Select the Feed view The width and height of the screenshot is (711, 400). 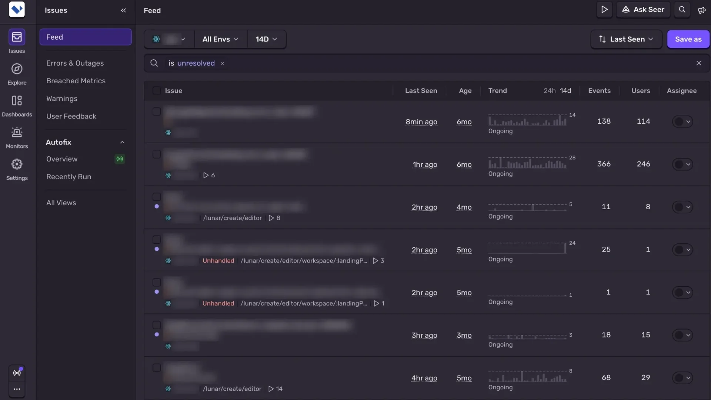(86, 37)
